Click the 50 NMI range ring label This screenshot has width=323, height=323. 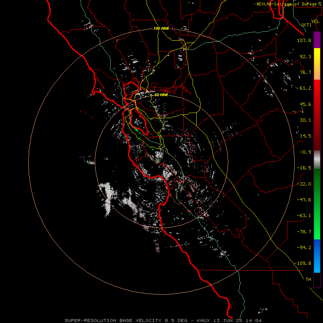pyautogui.click(x=161, y=95)
